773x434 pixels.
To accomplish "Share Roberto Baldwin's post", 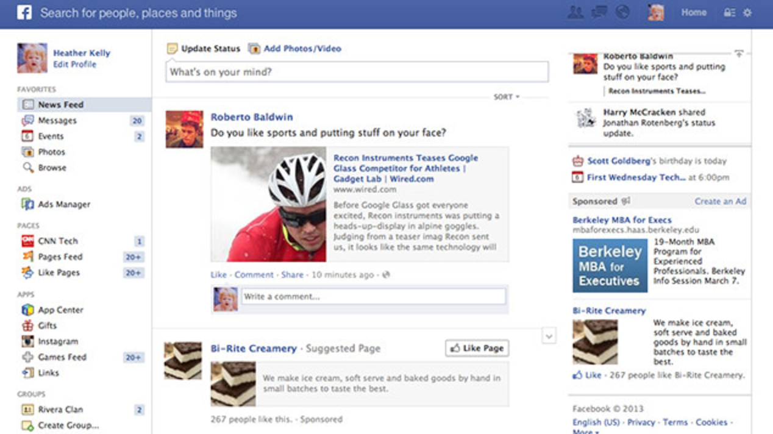I will point(292,275).
